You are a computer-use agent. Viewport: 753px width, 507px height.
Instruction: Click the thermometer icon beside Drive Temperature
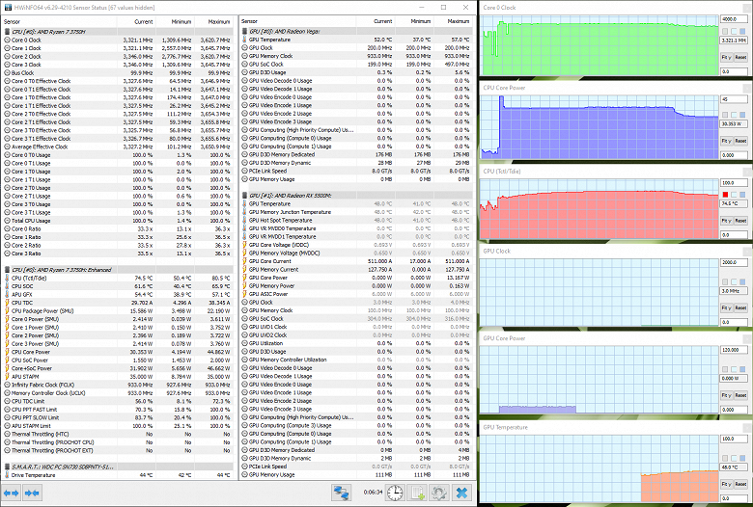point(7,475)
